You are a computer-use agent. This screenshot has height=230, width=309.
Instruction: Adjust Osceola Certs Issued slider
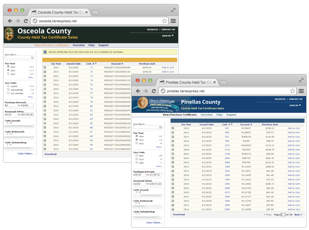(20, 126)
